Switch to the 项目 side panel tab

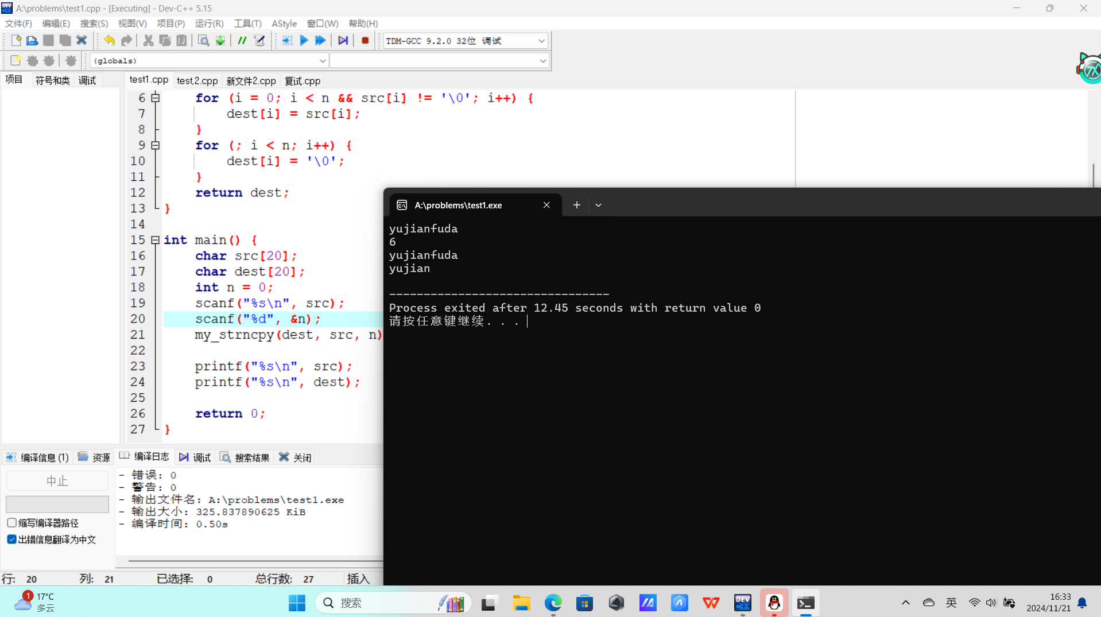[x=14, y=80]
